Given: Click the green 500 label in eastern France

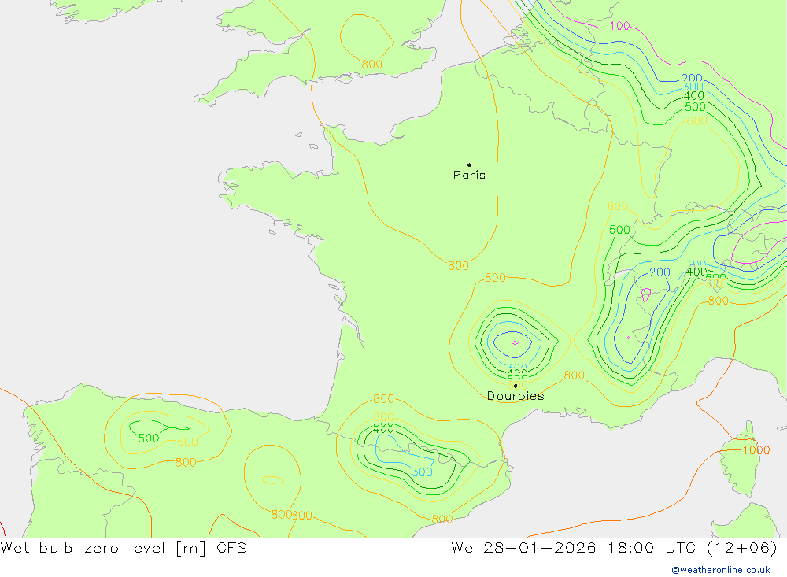Looking at the screenshot, I should pos(619,231).
